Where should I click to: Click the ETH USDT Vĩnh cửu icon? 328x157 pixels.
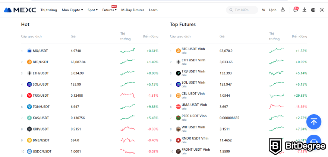pos(178,62)
